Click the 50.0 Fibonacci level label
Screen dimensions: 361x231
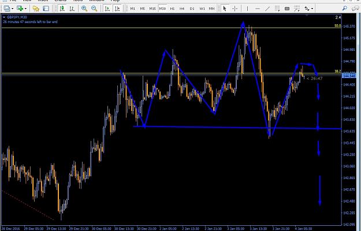point(338,26)
